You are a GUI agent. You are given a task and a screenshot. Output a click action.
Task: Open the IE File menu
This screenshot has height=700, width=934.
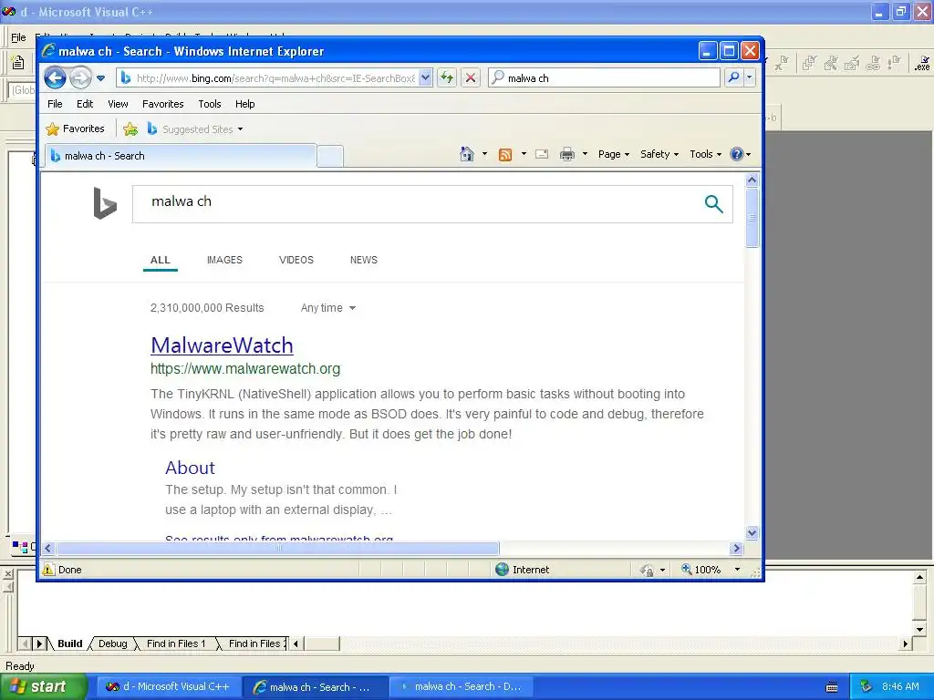click(55, 104)
